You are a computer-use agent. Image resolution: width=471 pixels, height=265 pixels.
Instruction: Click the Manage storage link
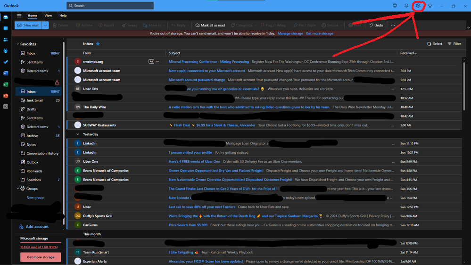point(290,33)
